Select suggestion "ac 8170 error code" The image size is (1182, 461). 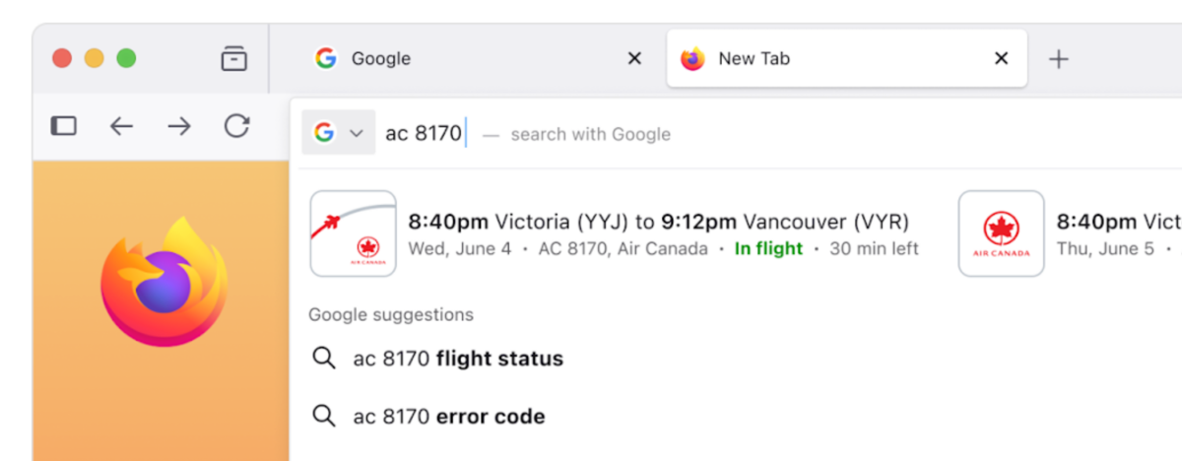(x=449, y=417)
